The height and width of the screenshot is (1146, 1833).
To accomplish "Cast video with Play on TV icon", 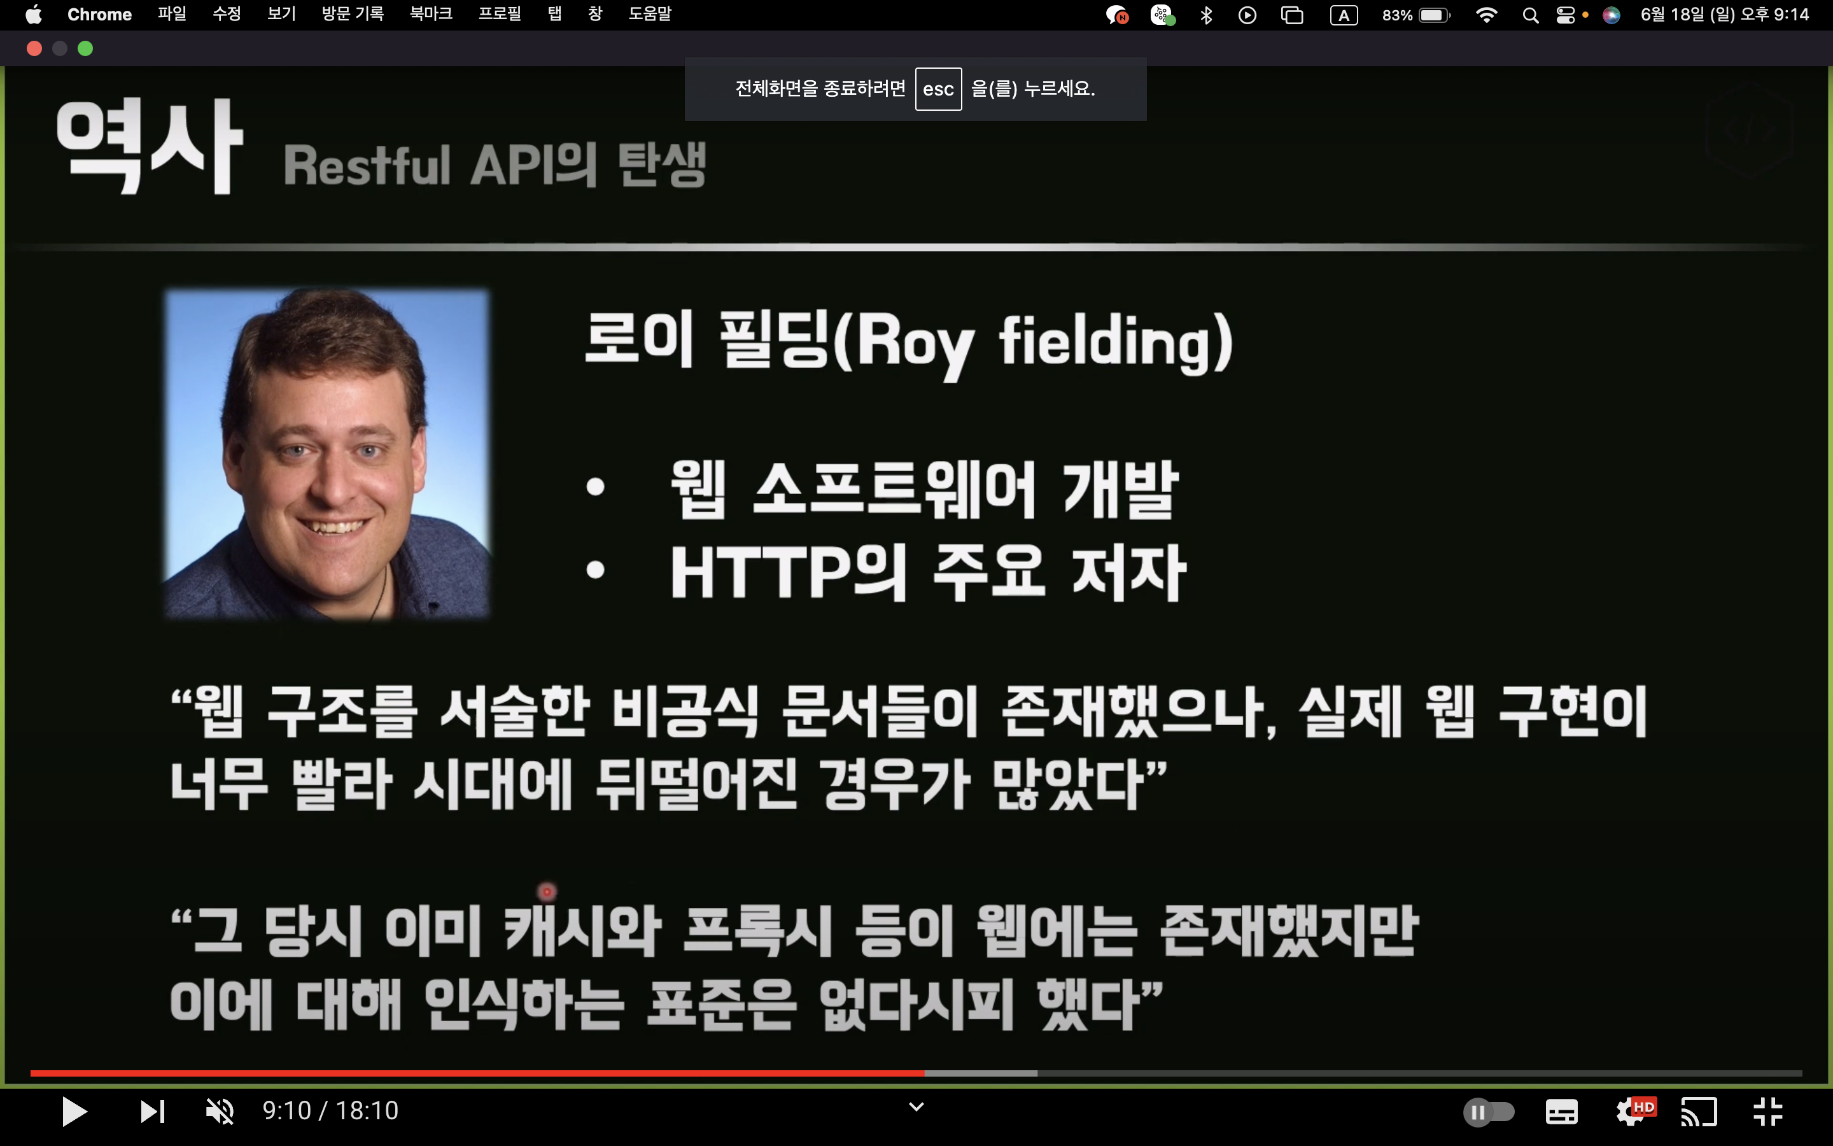I will [x=1699, y=1112].
